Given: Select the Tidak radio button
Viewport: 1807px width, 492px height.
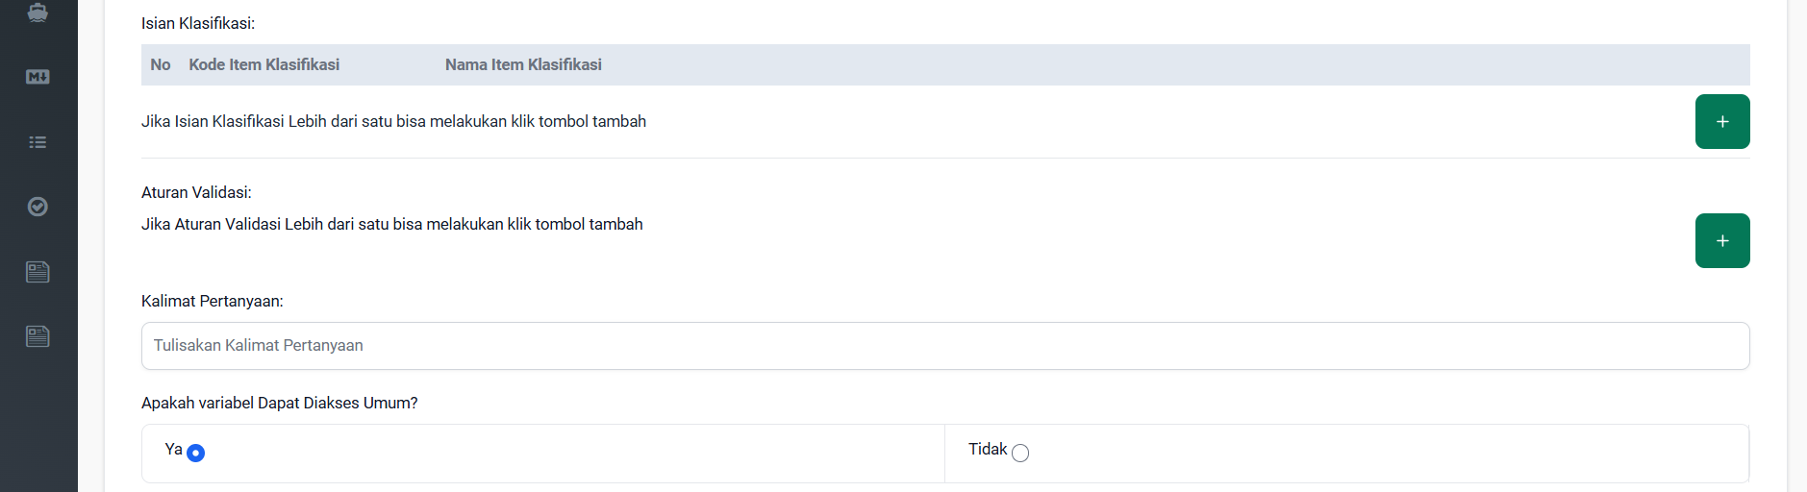Looking at the screenshot, I should (x=1020, y=453).
